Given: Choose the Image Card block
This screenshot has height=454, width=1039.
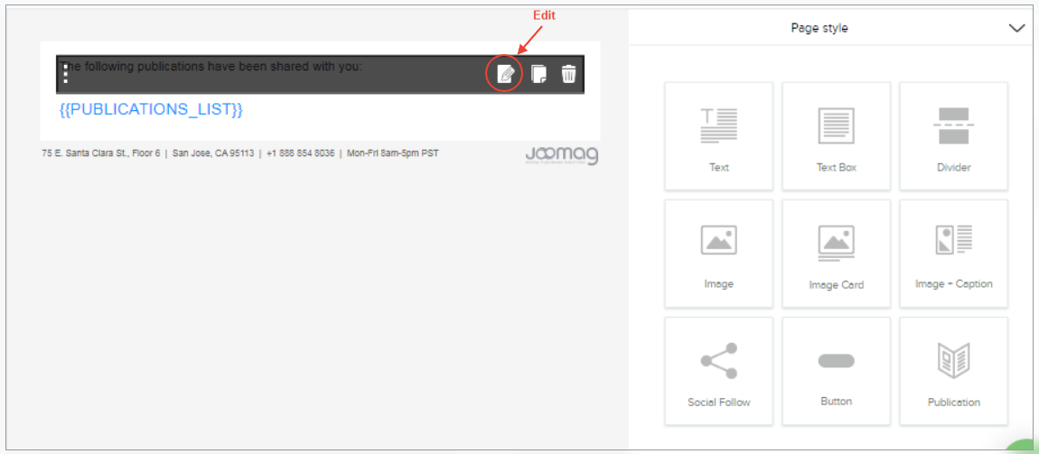Looking at the screenshot, I should [x=836, y=254].
